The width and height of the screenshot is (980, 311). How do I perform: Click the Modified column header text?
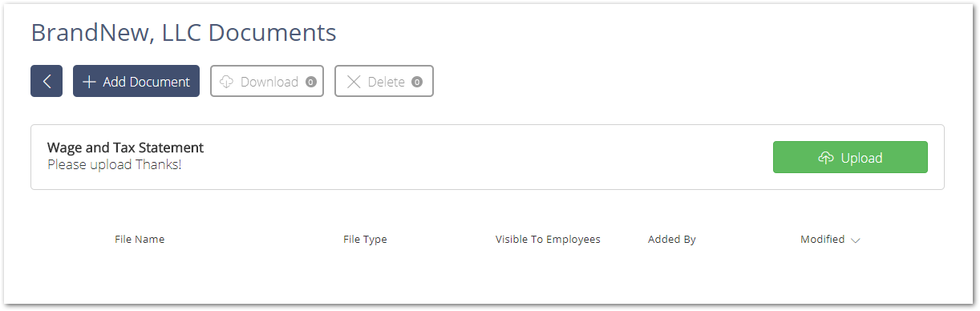click(822, 239)
